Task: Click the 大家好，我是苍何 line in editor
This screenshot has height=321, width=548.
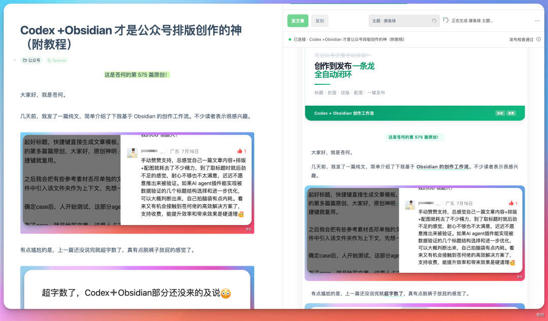Action: (x=43, y=95)
